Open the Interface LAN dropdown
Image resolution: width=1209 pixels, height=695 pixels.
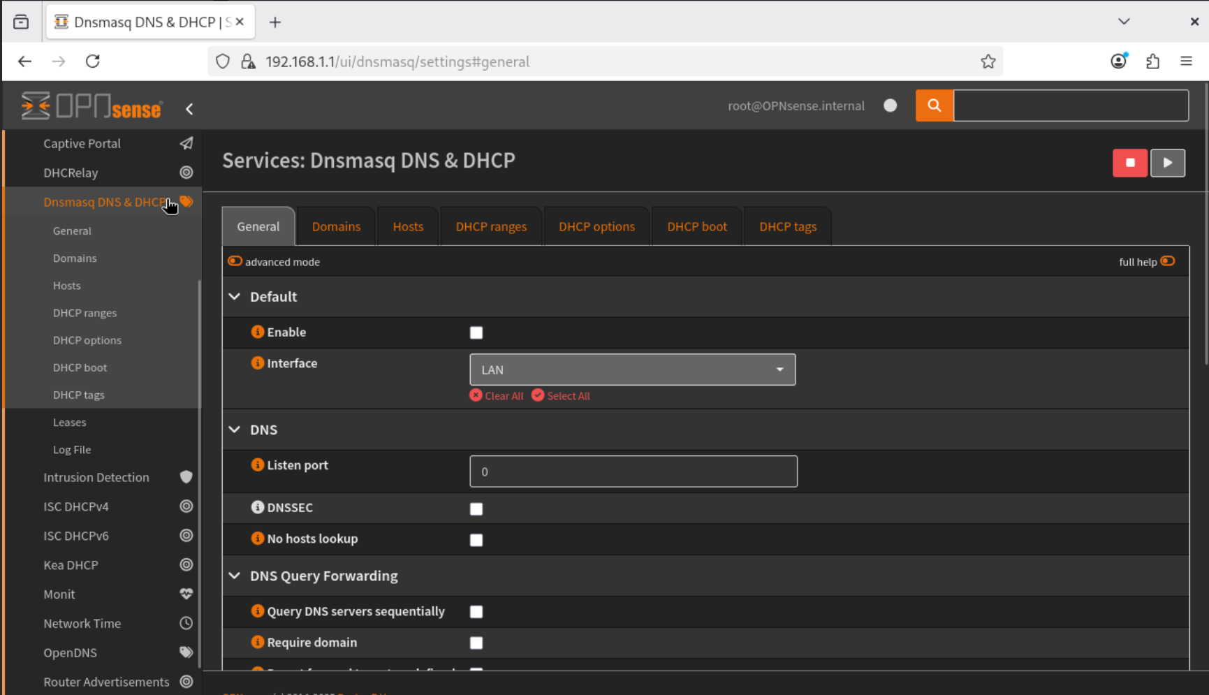coord(632,370)
